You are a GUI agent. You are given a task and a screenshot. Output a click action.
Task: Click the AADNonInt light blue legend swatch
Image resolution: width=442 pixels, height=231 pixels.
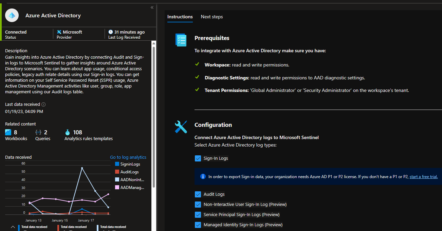[117, 180]
